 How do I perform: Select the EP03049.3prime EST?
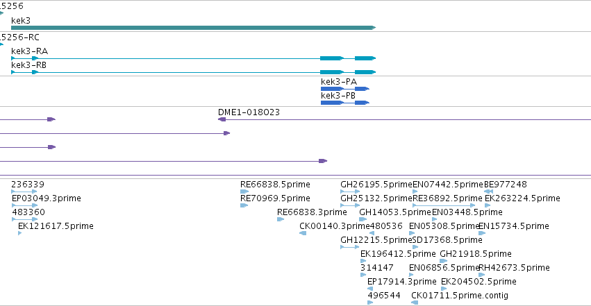tap(24, 205)
